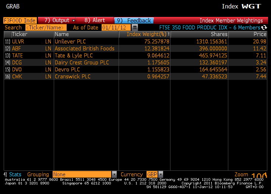The width and height of the screenshot is (271, 194).
Task: Select the 8) Alert menu item
Action: pos(95,20)
